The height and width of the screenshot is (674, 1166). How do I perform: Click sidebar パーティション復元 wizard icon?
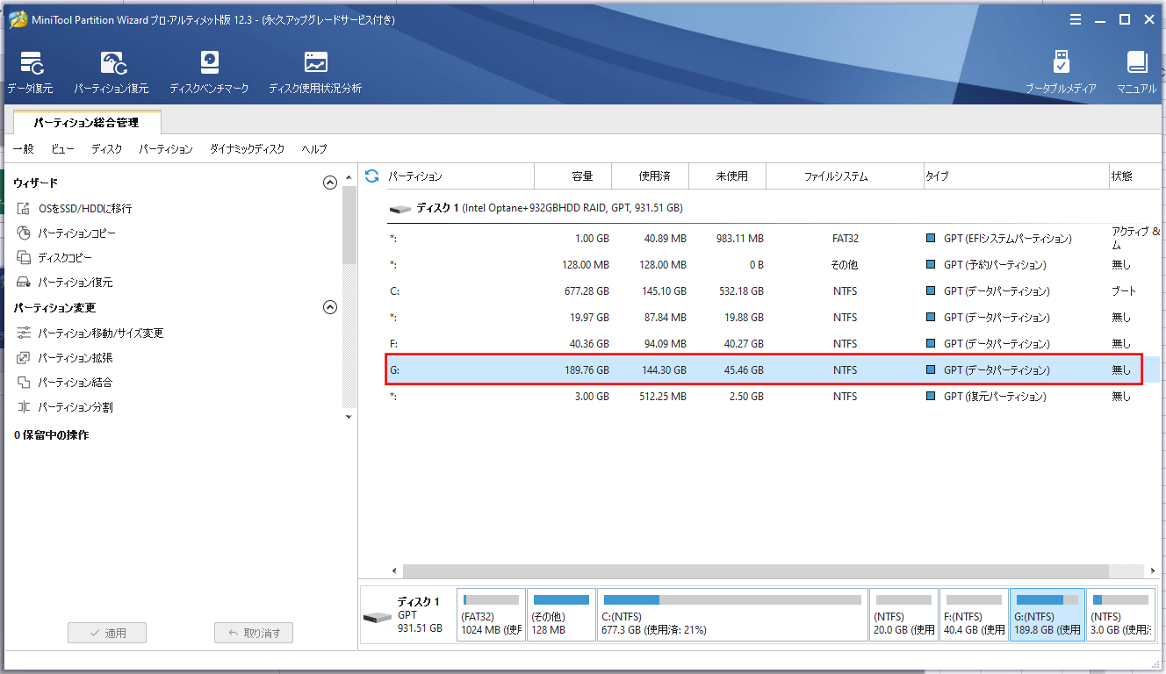click(24, 283)
